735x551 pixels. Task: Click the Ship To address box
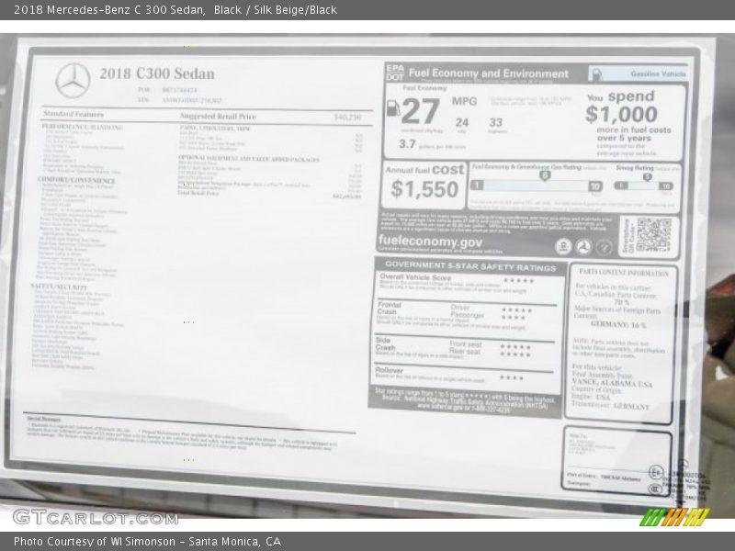(616, 460)
